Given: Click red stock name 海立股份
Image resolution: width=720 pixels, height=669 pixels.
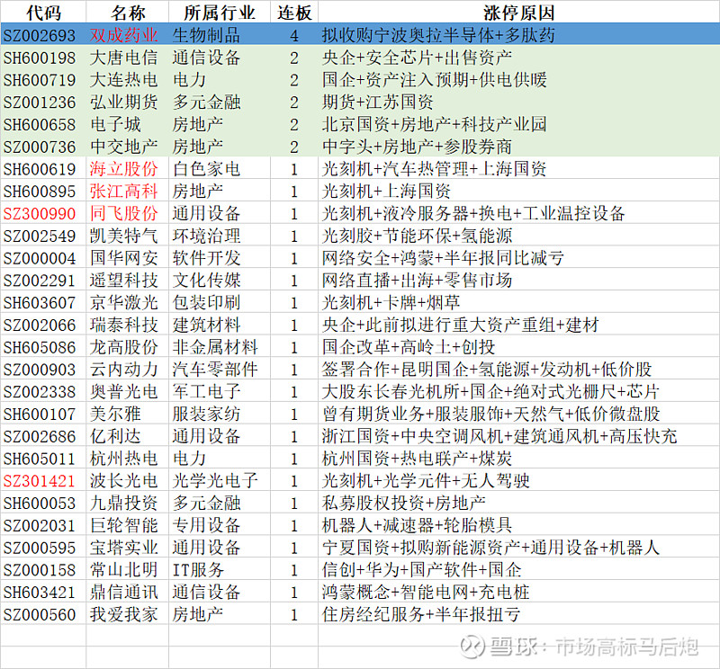Looking at the screenshot, I should click(124, 169).
